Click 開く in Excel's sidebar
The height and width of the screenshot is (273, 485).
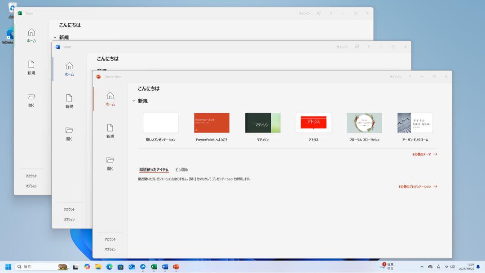[x=31, y=100]
